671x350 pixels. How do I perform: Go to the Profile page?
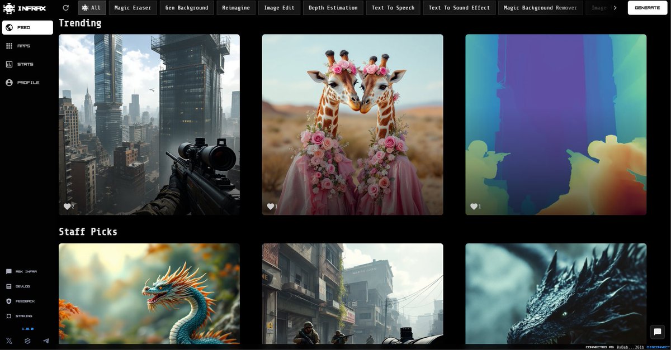coord(29,83)
